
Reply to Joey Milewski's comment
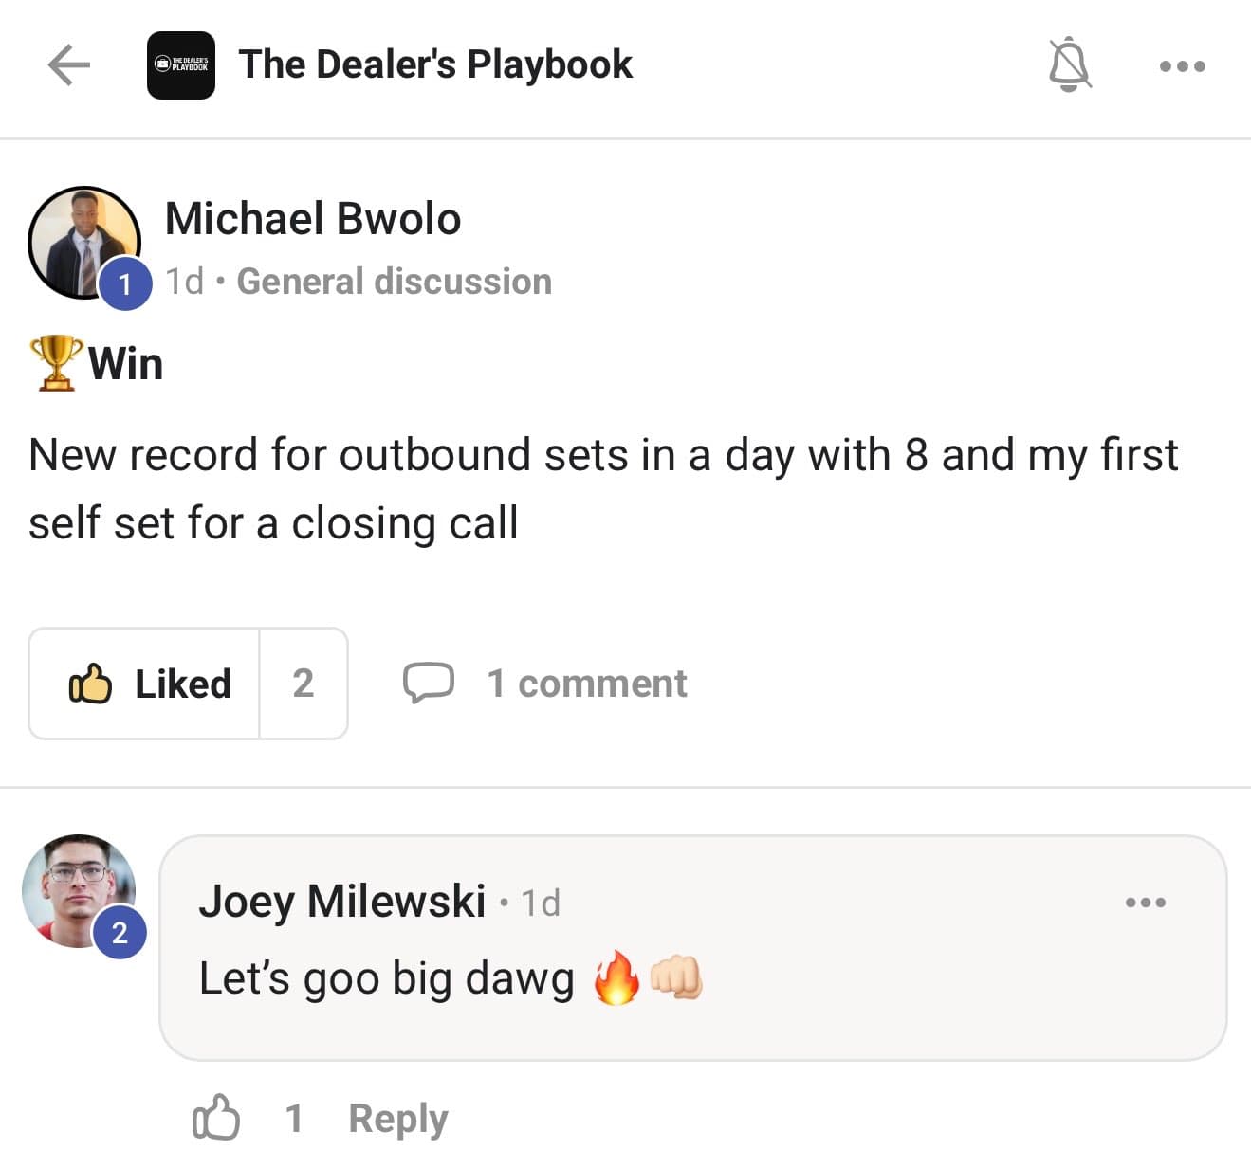[397, 1120]
